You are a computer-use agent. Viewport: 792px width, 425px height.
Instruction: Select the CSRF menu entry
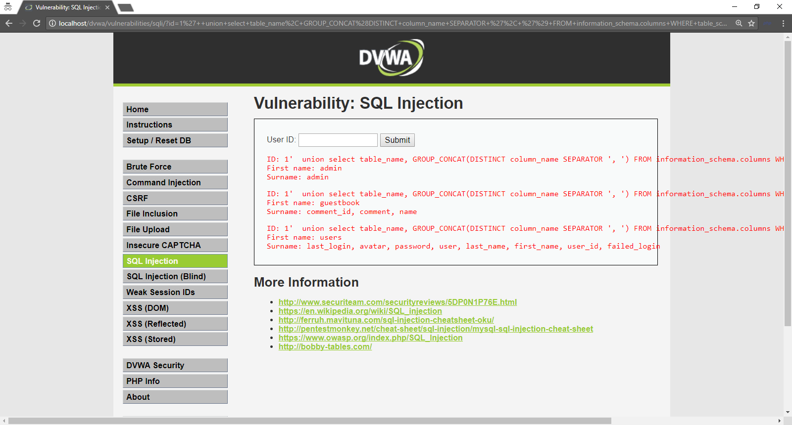175,198
